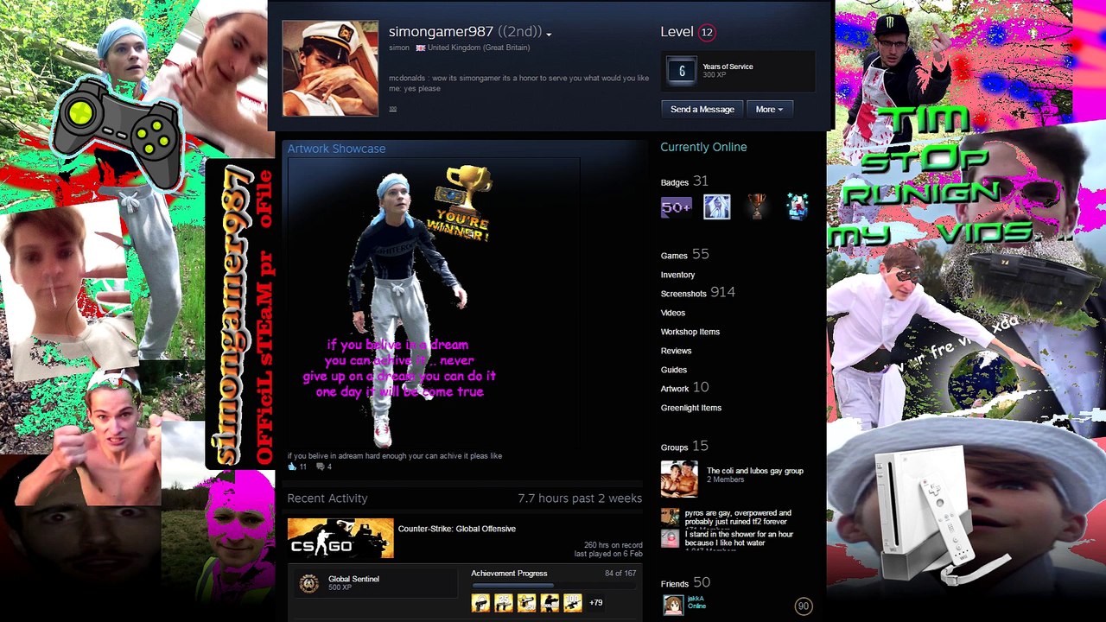The height and width of the screenshot is (622, 1106).
Task: Expand the More dropdown button
Action: pyautogui.click(x=769, y=109)
